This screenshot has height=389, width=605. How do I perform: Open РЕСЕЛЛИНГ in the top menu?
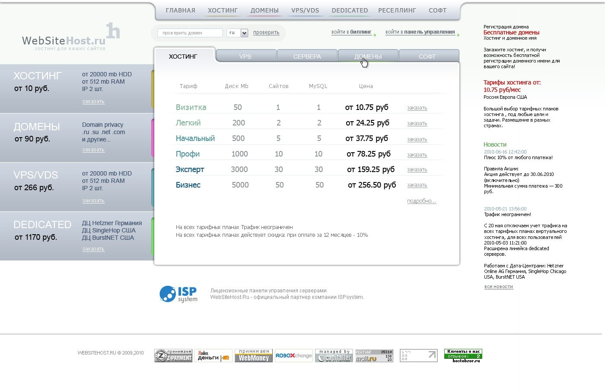[397, 10]
